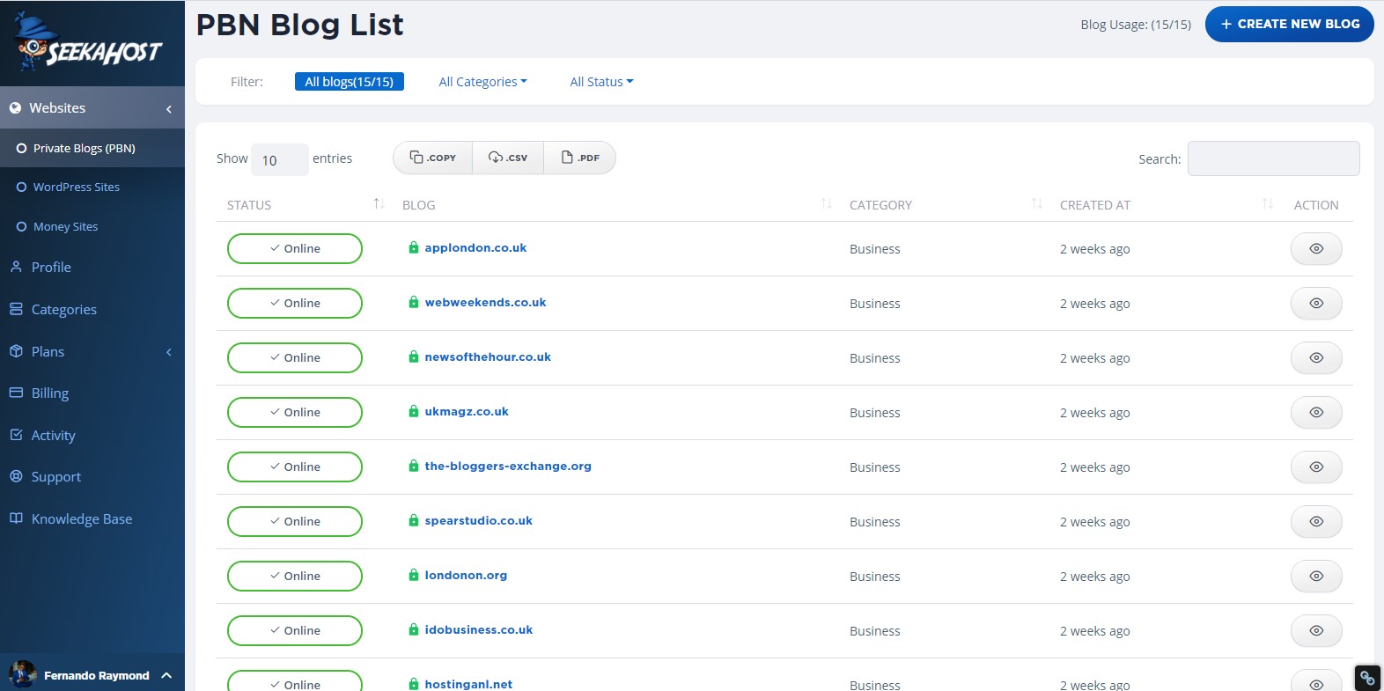
Task: View spearstudio.co.uk with the eye button
Action: pos(1316,522)
